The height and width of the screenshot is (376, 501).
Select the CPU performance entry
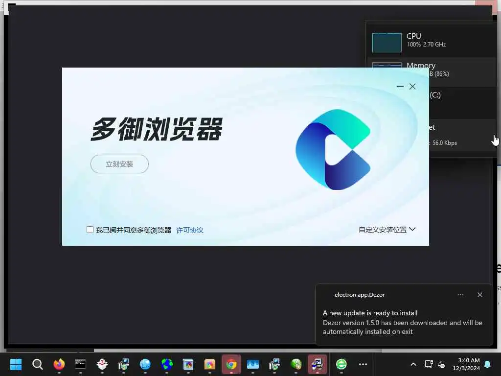click(x=432, y=42)
